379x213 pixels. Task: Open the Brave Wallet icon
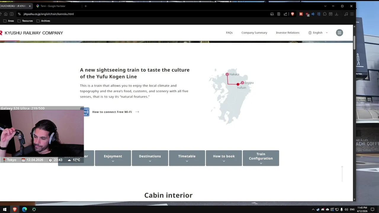[x=331, y=14]
